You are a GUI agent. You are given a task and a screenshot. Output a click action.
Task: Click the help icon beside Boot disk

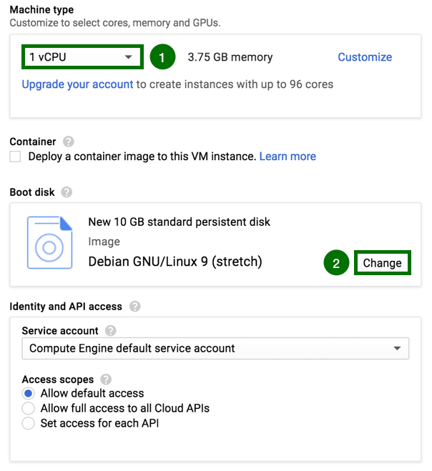pos(67,192)
